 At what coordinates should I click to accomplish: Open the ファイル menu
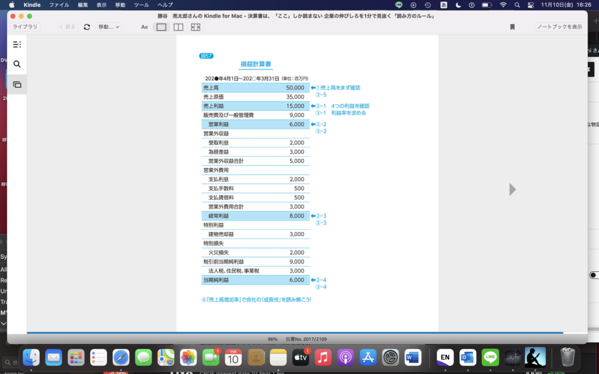coord(59,5)
